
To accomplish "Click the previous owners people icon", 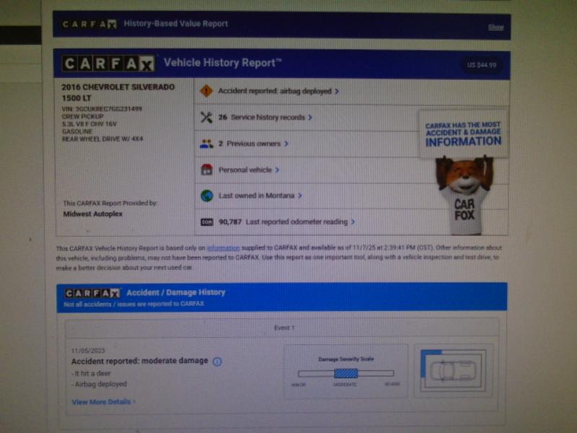I will 206,144.
